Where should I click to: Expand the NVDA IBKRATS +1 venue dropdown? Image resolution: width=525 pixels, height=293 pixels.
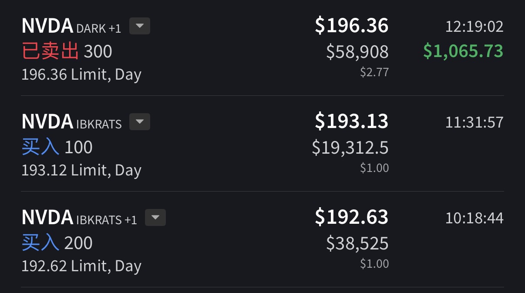[155, 218]
